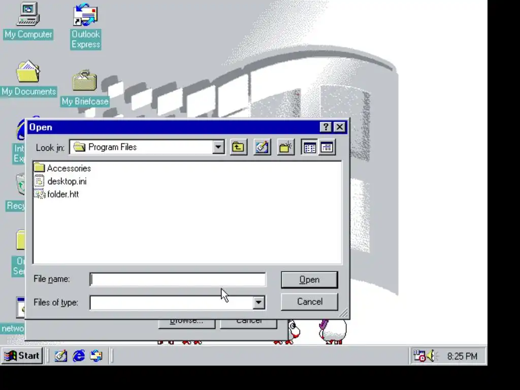Click the resize grip of Open dialog
The image size is (520, 390).
[344, 313]
